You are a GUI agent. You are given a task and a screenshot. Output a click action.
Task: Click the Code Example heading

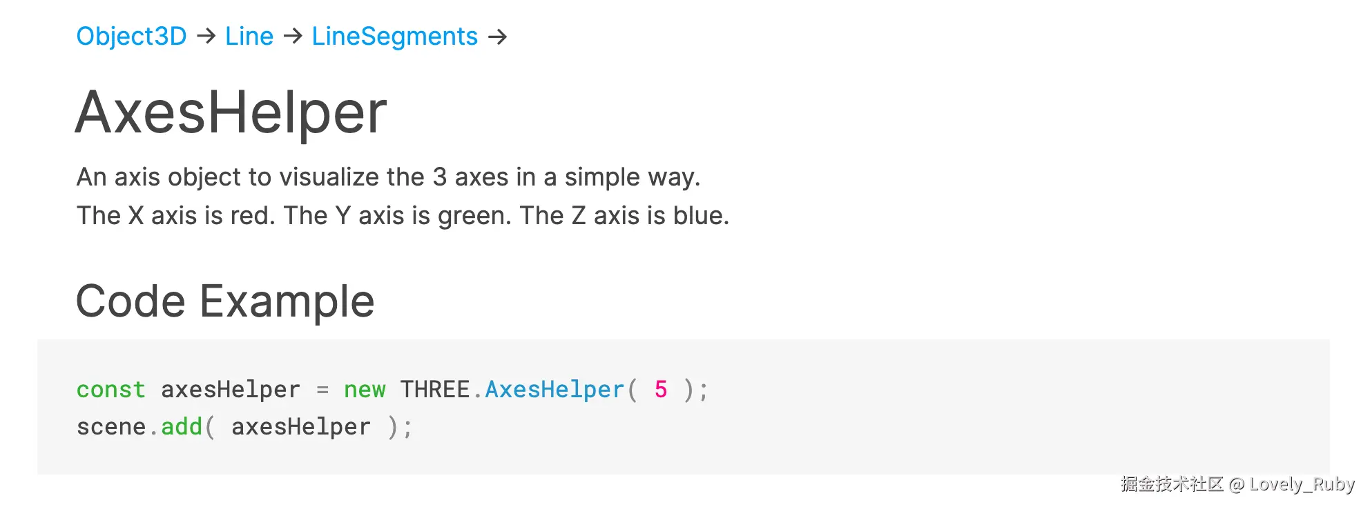point(224,301)
